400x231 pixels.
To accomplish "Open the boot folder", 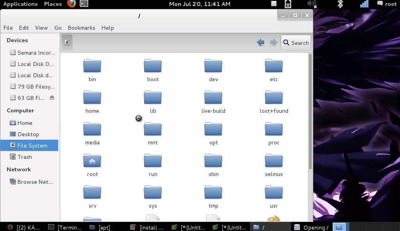I will pos(153,66).
